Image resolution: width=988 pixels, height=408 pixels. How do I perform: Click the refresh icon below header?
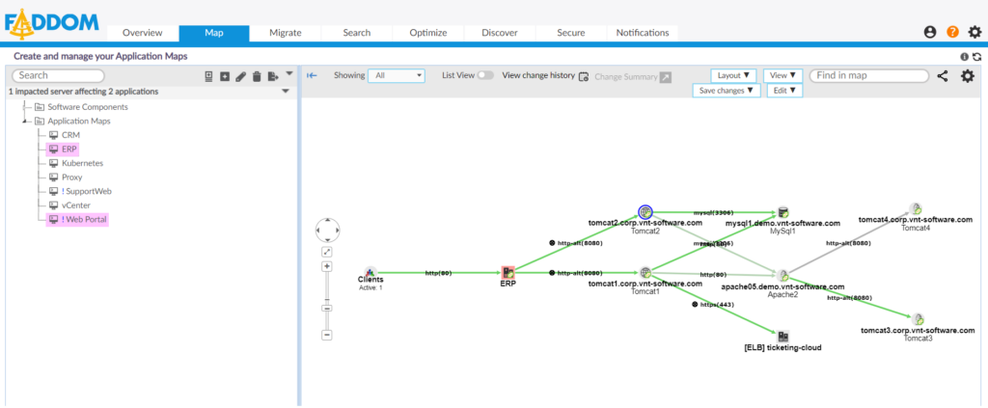[x=976, y=57]
